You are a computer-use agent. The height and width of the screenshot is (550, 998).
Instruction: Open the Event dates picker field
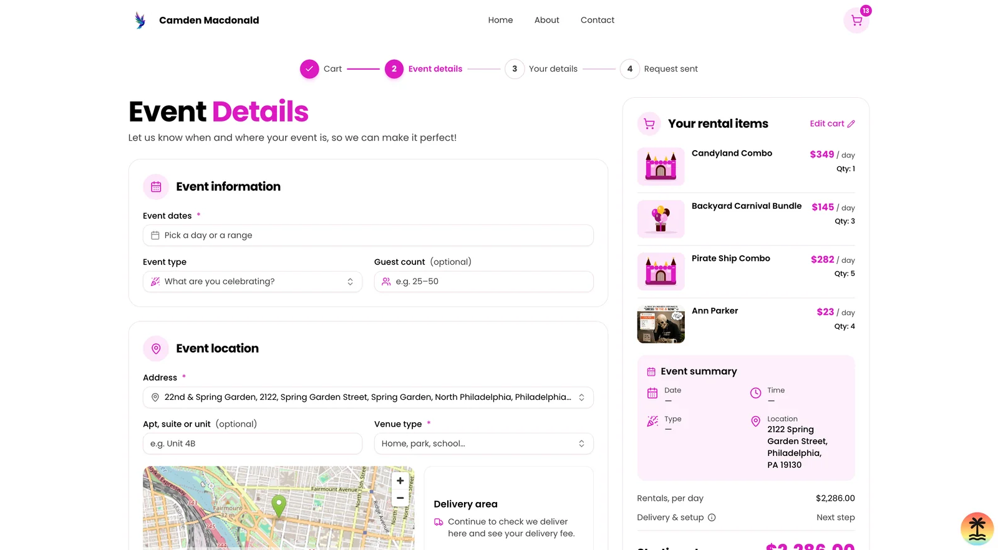pyautogui.click(x=368, y=235)
